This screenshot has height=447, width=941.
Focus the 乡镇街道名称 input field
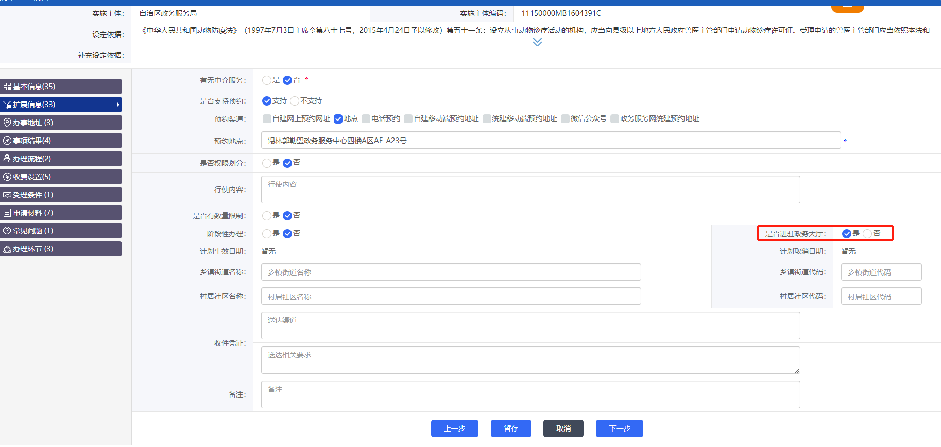[451, 272]
